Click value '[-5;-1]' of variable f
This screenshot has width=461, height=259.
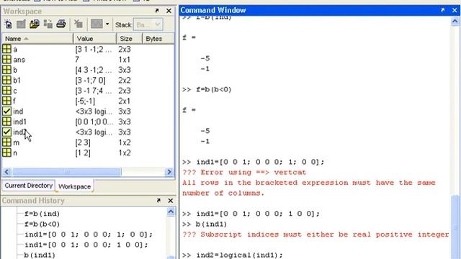click(85, 101)
